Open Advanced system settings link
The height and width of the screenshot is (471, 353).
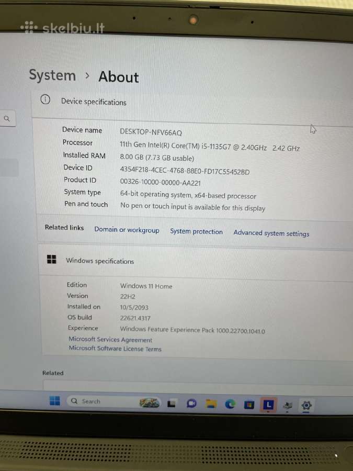[271, 233]
